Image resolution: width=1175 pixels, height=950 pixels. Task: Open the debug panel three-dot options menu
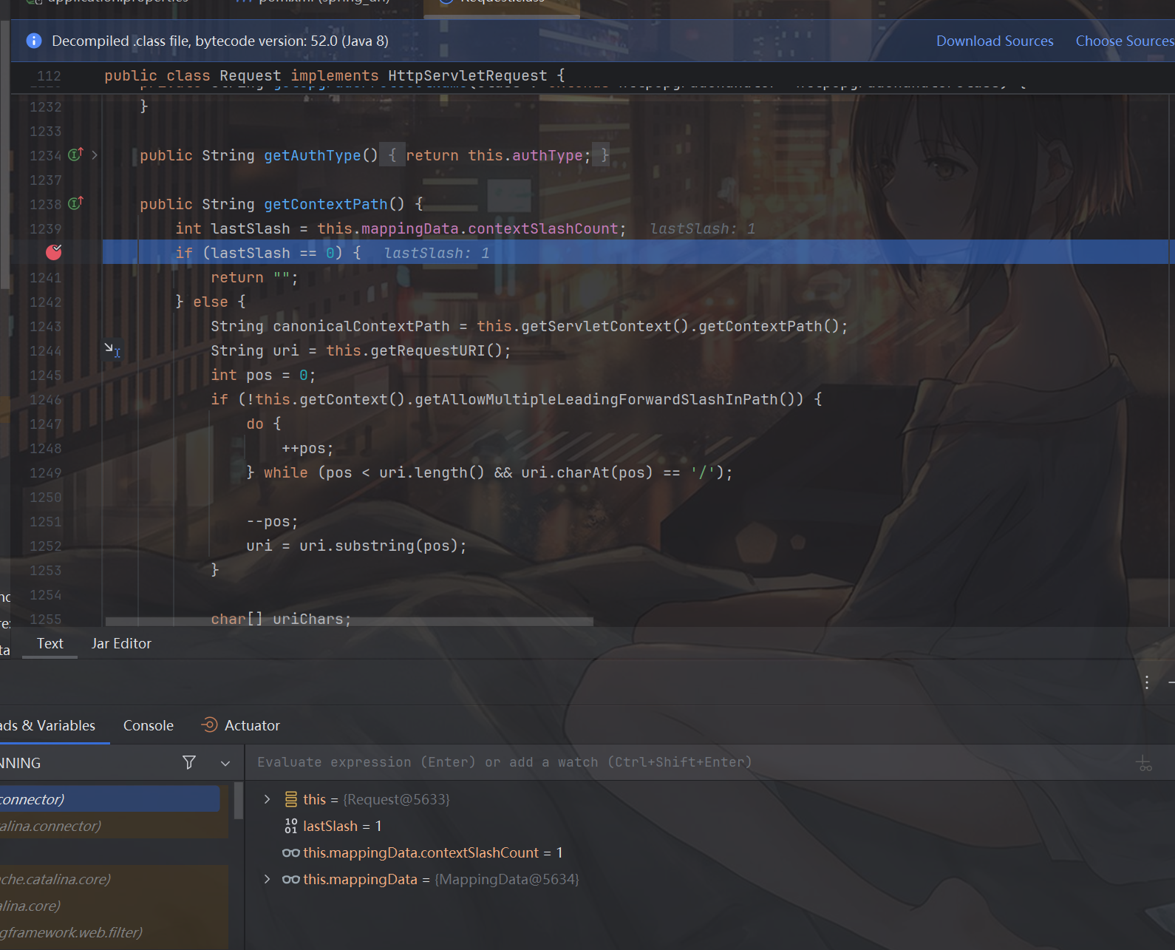point(1146,682)
